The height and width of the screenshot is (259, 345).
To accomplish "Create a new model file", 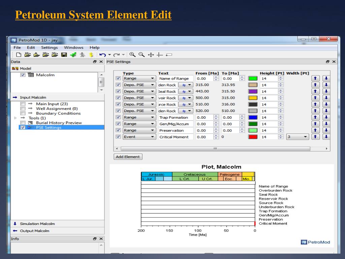I will 19,55.
